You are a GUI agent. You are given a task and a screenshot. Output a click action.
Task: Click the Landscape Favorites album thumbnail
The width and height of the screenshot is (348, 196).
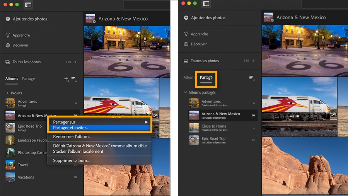[10, 140]
